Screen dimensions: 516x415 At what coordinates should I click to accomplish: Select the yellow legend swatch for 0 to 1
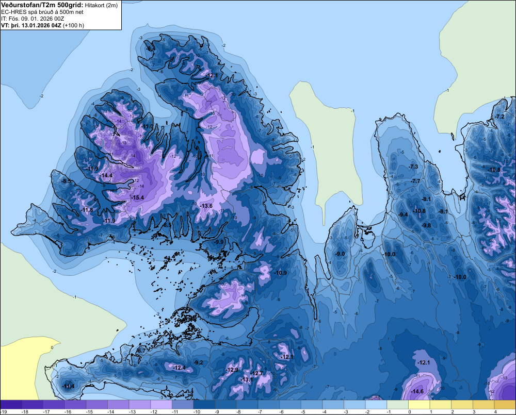(x=419, y=405)
